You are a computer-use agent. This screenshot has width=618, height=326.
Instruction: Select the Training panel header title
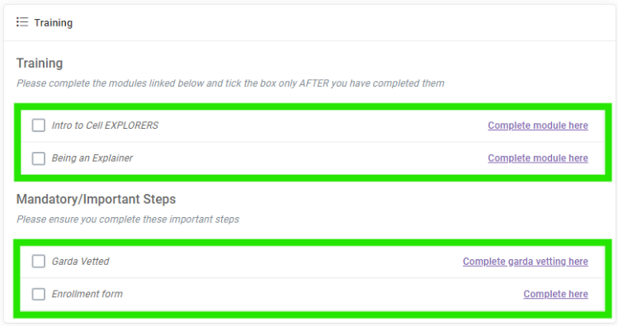(x=53, y=23)
